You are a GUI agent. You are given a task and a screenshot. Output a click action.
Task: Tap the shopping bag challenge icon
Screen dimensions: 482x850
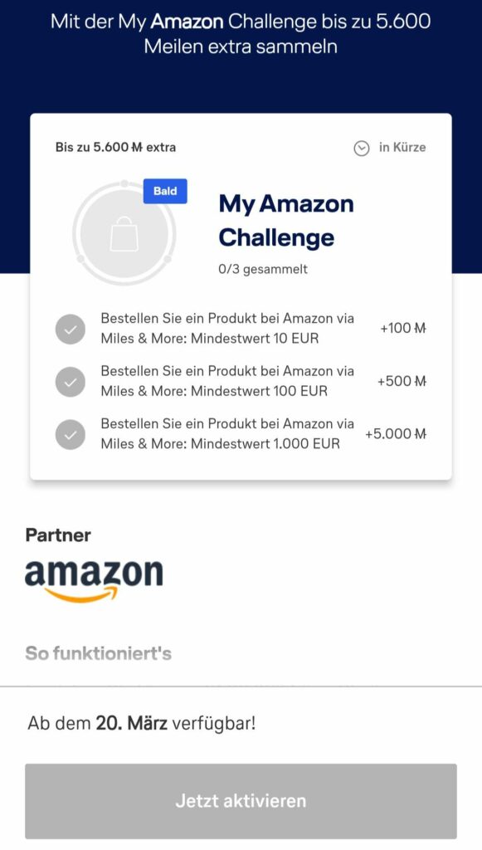pos(124,234)
